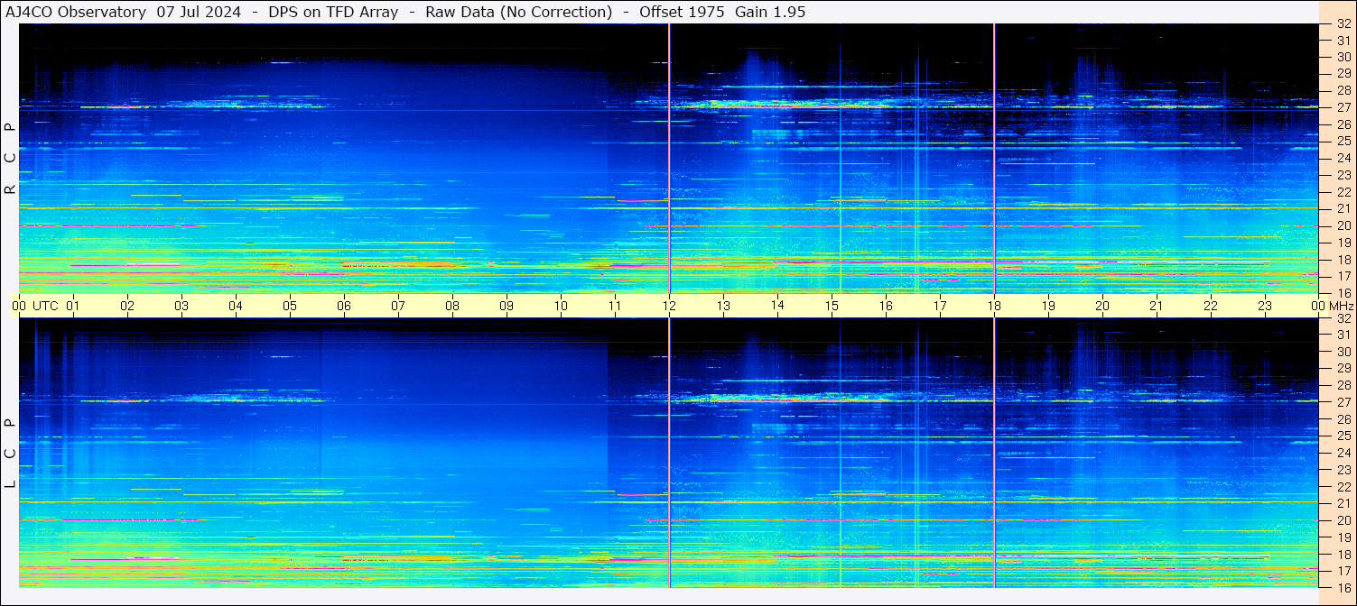Click the 08 hour label on time axis
The width and height of the screenshot is (1357, 606).
[452, 306]
